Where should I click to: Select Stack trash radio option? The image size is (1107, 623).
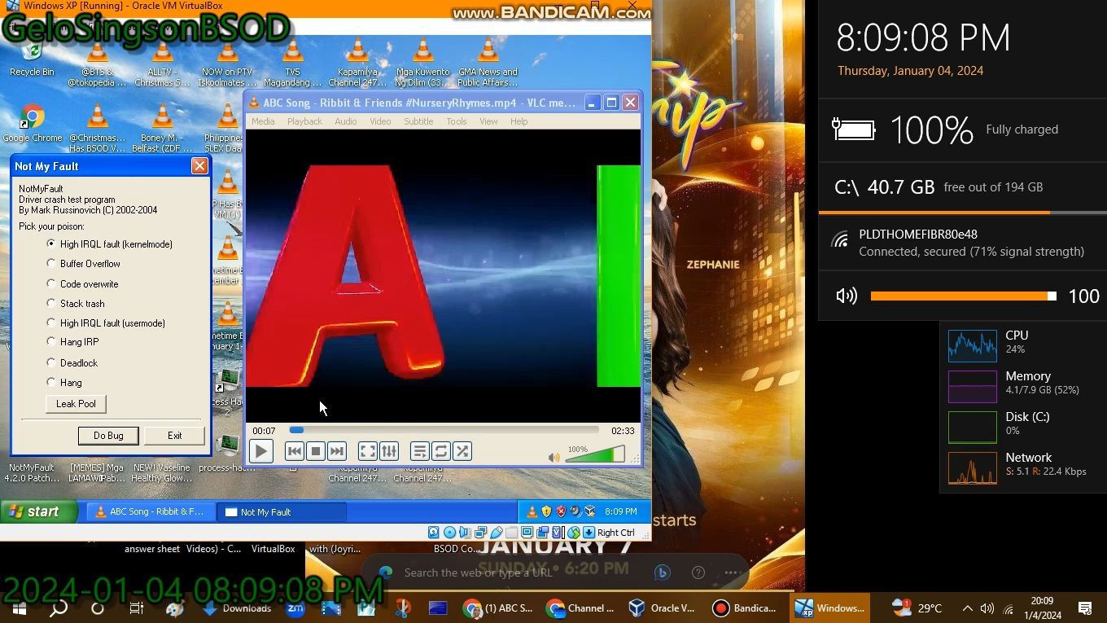point(76,304)
